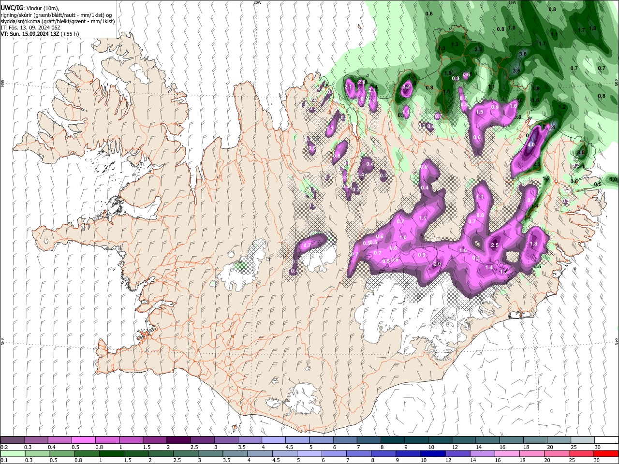Image resolution: width=619 pixels, height=464 pixels.
Task: Click upper legend swatch between 0.2 and 0.3
Action: [12, 440]
